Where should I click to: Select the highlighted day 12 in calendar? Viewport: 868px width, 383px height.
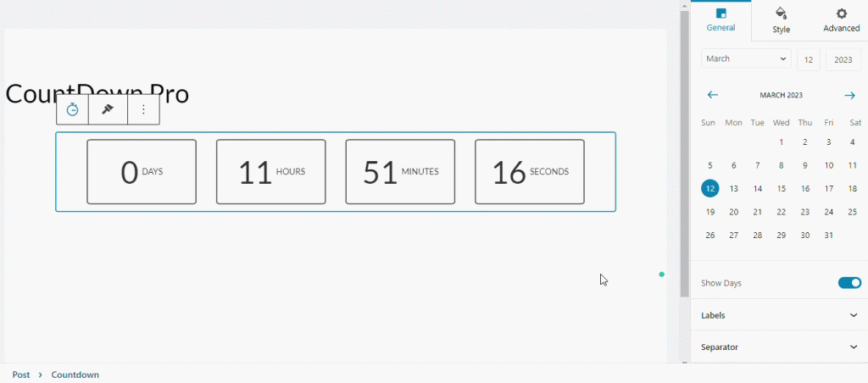[710, 189]
